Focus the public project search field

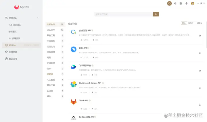point(123,14)
